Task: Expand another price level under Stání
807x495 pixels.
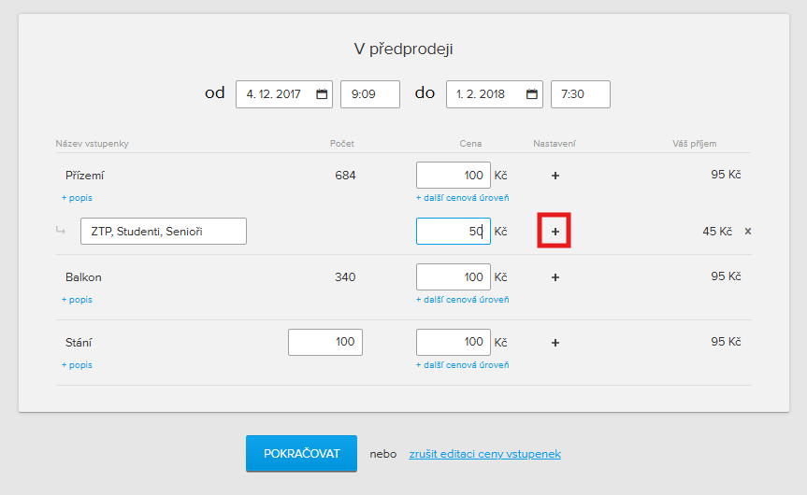Action: coord(462,365)
